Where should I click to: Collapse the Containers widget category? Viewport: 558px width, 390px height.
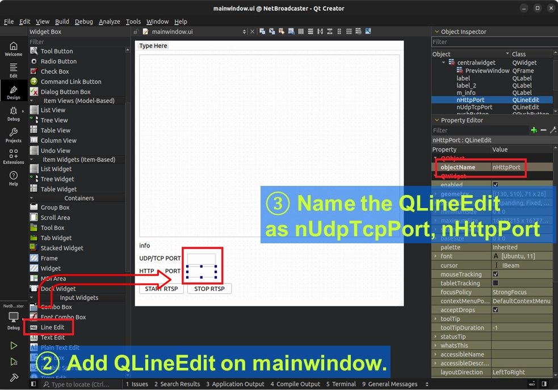coord(31,198)
